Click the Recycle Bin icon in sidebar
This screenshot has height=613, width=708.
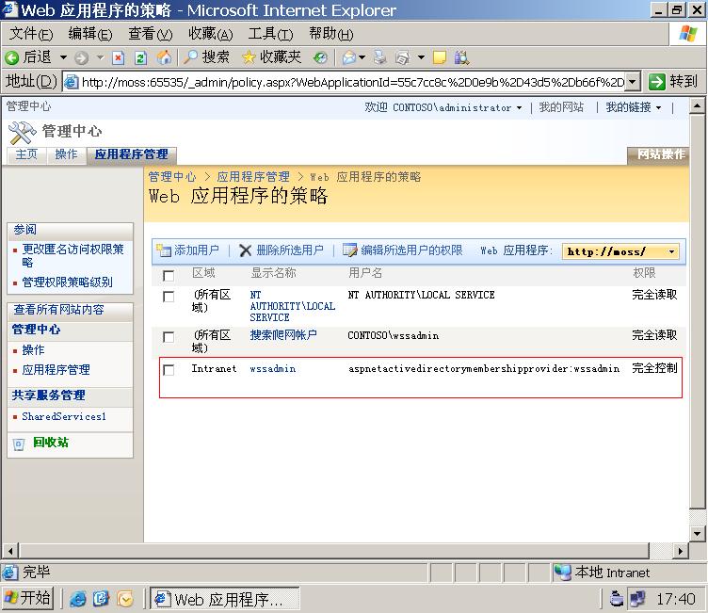(19, 444)
